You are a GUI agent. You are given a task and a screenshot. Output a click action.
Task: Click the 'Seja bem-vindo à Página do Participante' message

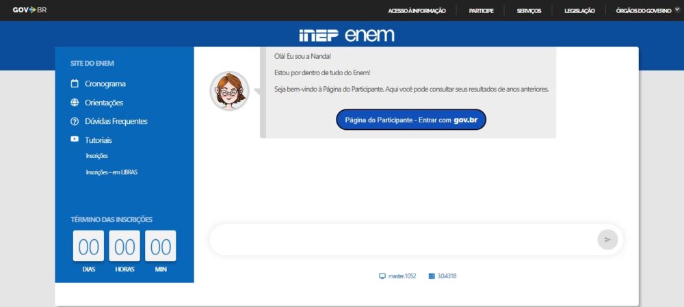[x=411, y=89]
